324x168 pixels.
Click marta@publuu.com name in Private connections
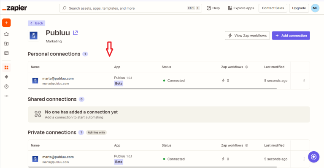[58, 157]
